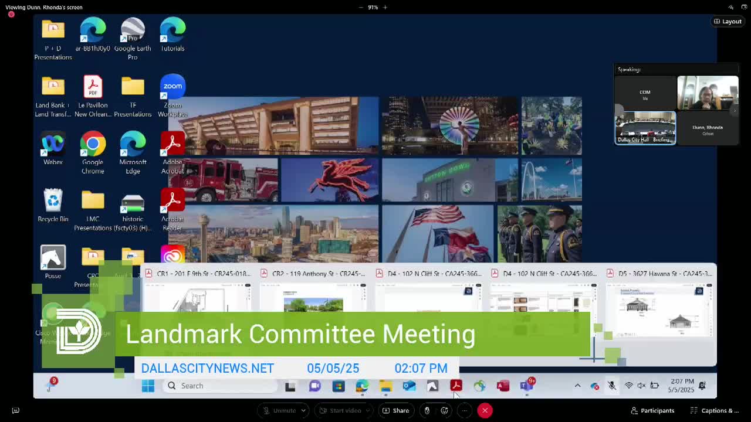Image resolution: width=751 pixels, height=422 pixels.
Task: Expand the video options arrow next to Start video
Action: [368, 410]
